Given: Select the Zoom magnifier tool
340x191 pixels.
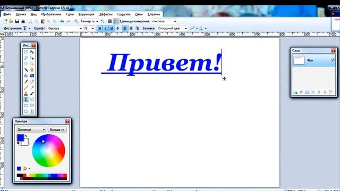Looking at the screenshot, I should pos(32,64).
